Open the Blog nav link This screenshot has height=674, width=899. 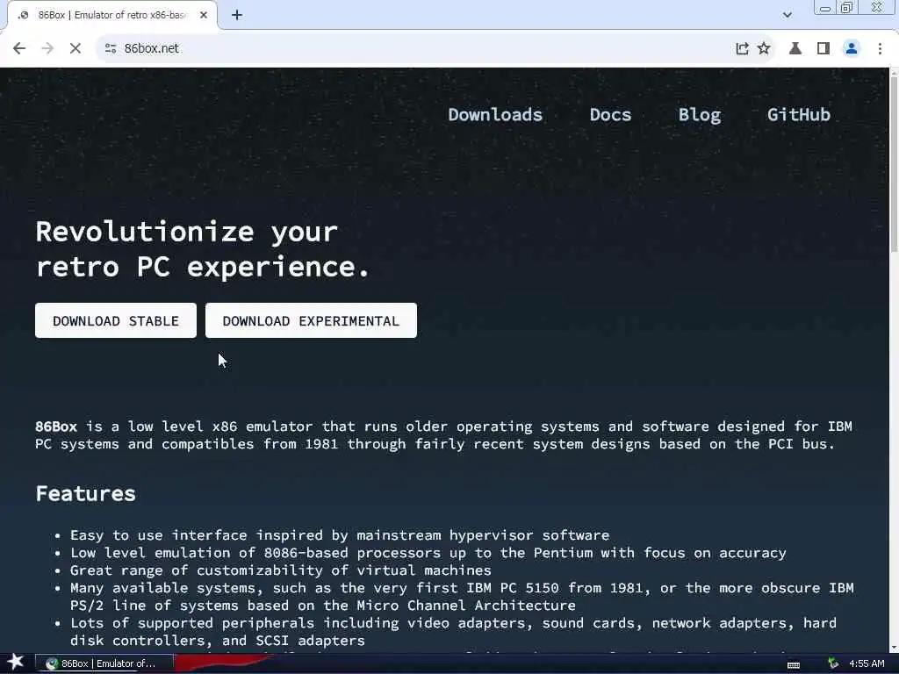700,115
